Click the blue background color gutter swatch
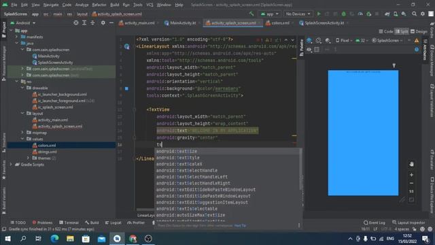The height and width of the screenshot is (245, 435). [x=127, y=88]
